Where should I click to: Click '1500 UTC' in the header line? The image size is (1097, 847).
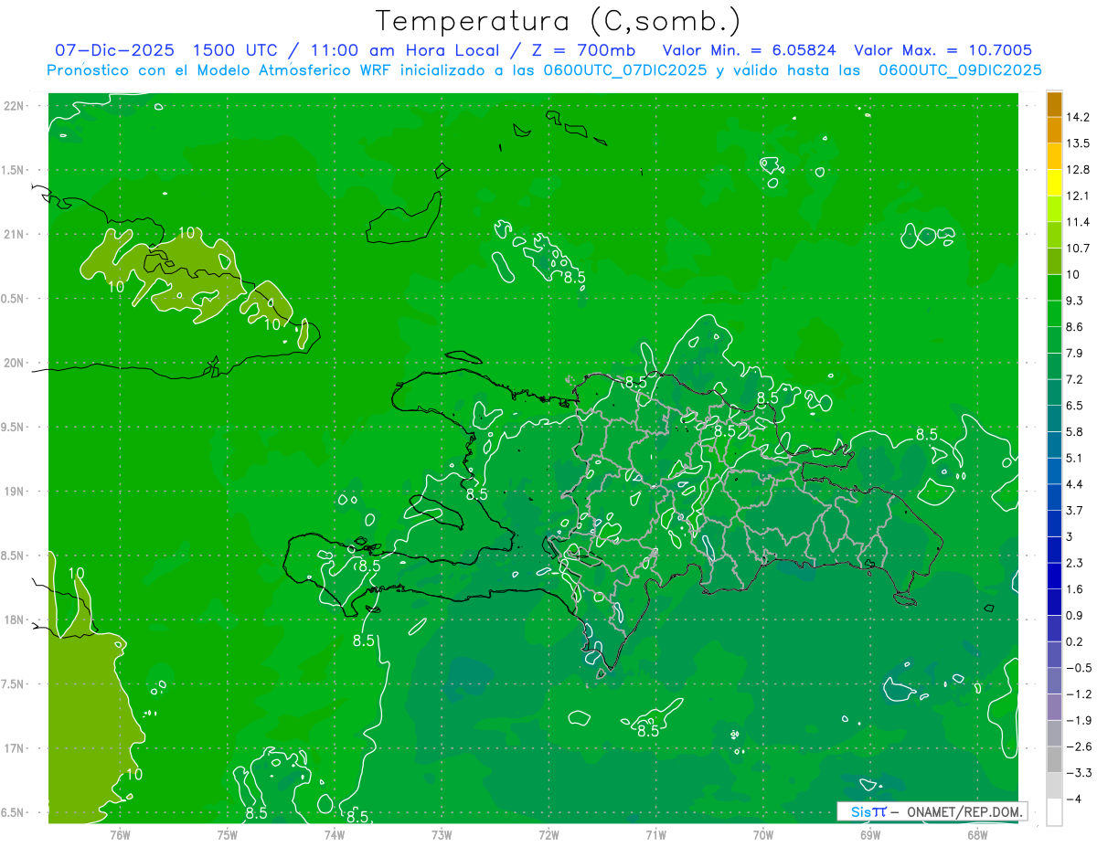point(235,50)
